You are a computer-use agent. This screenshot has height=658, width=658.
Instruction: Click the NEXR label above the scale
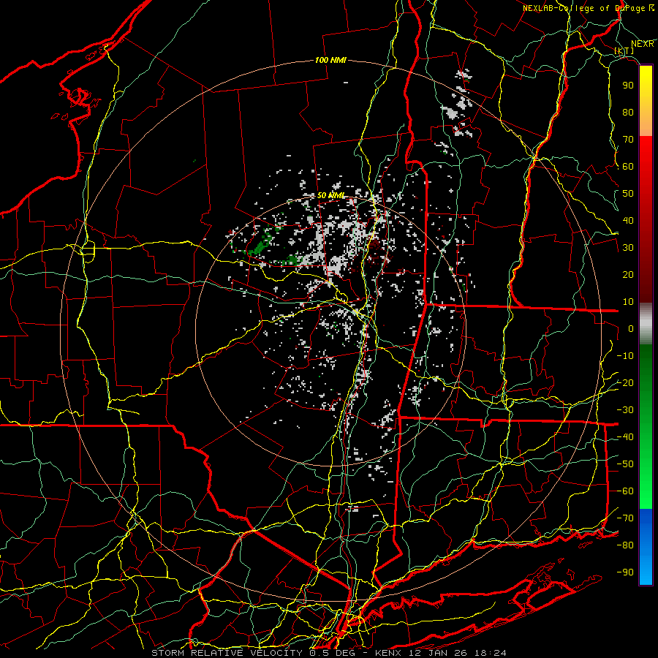(x=643, y=44)
